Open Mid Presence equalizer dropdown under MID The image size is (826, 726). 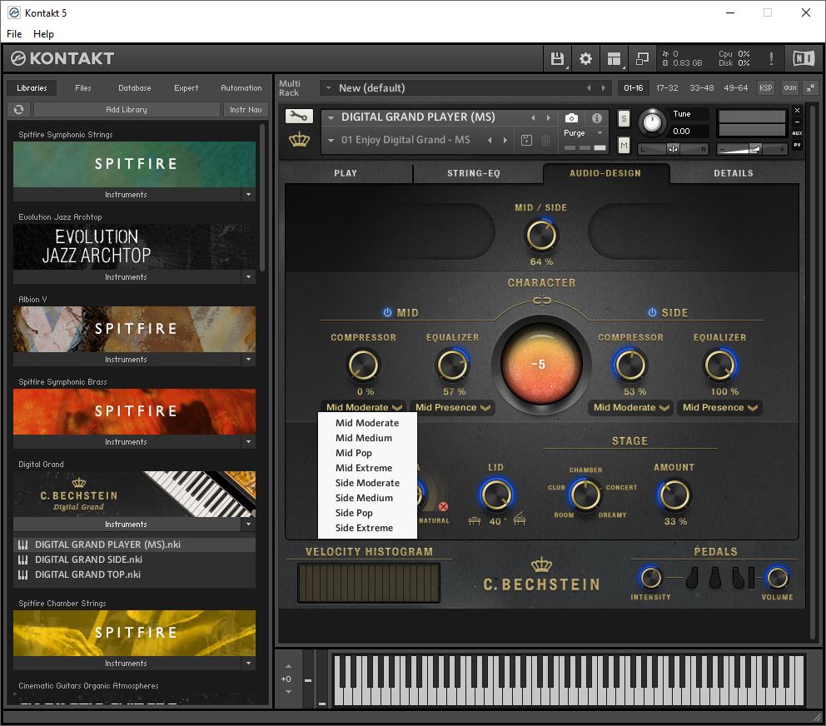[x=452, y=407]
